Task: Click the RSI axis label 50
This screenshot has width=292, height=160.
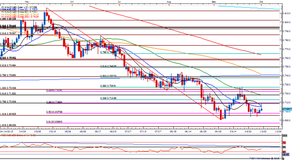Action: [x=284, y=147]
